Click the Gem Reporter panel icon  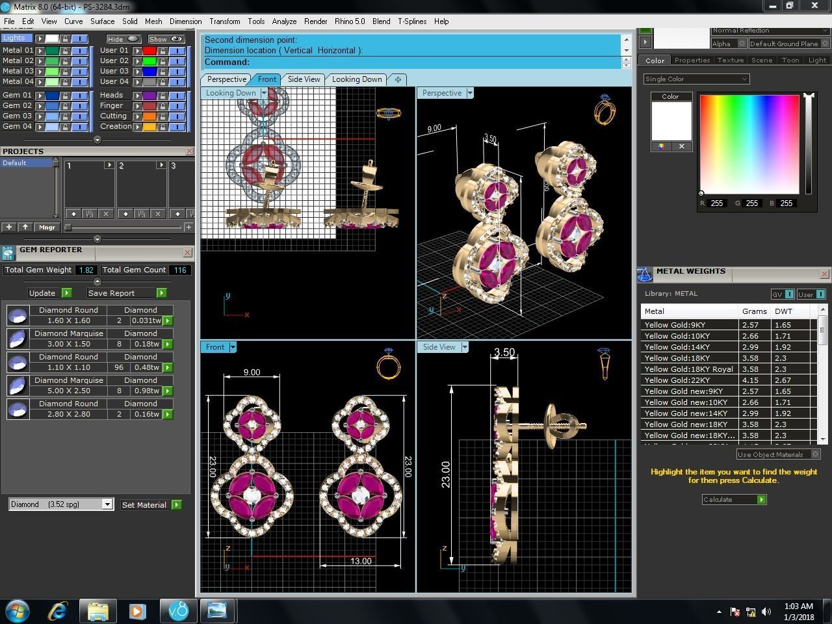(8, 253)
